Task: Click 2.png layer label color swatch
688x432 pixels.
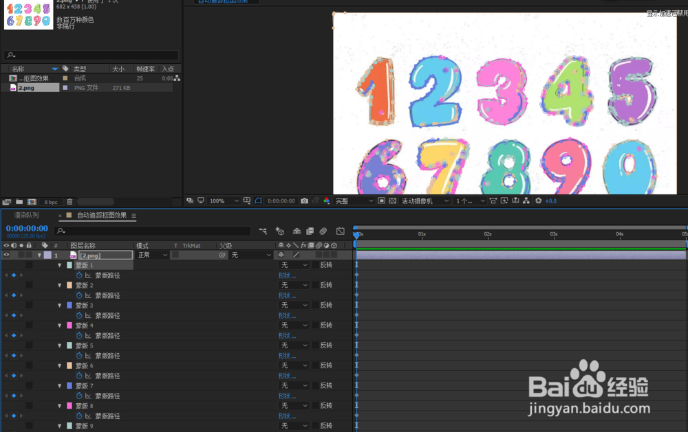Action: 47,255
